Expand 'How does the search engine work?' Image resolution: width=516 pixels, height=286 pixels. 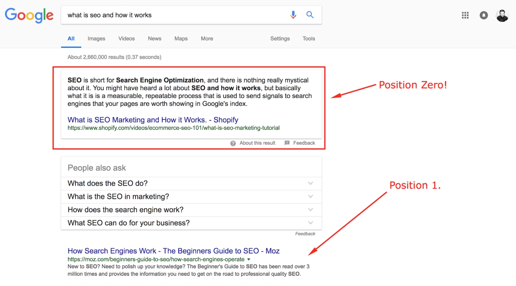point(191,210)
